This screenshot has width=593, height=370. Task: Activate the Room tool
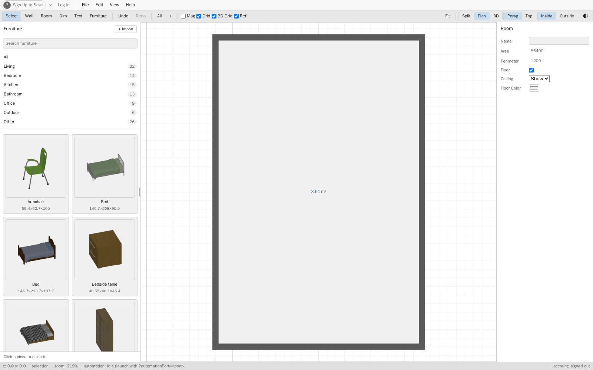(x=46, y=16)
